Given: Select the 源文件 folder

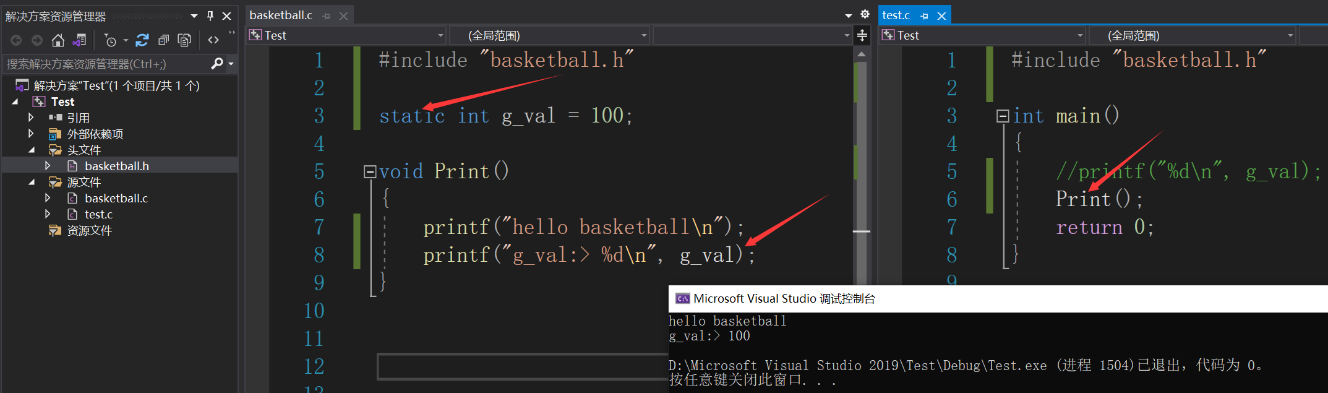Looking at the screenshot, I should point(84,182).
